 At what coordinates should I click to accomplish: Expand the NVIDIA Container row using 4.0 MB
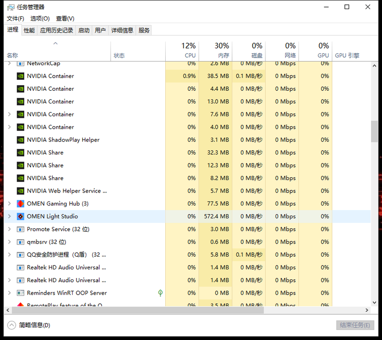tap(9, 127)
